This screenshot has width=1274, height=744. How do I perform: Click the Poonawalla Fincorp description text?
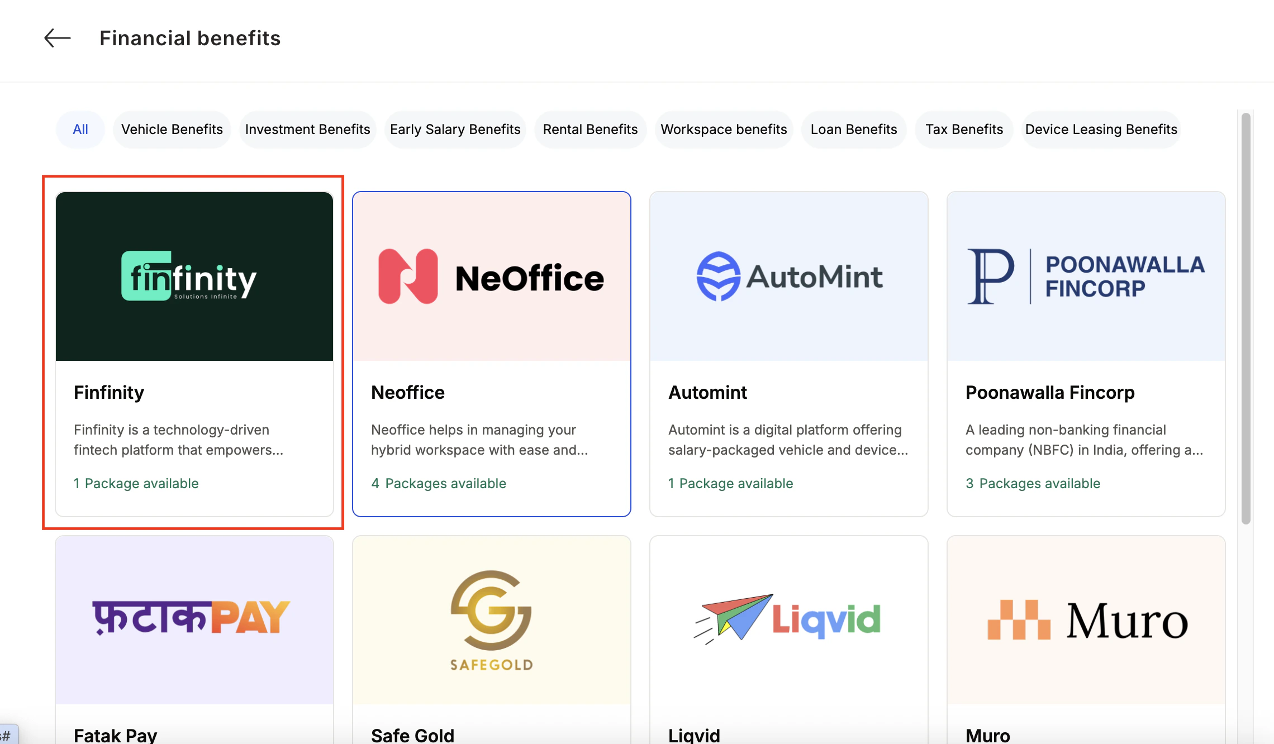(1085, 440)
